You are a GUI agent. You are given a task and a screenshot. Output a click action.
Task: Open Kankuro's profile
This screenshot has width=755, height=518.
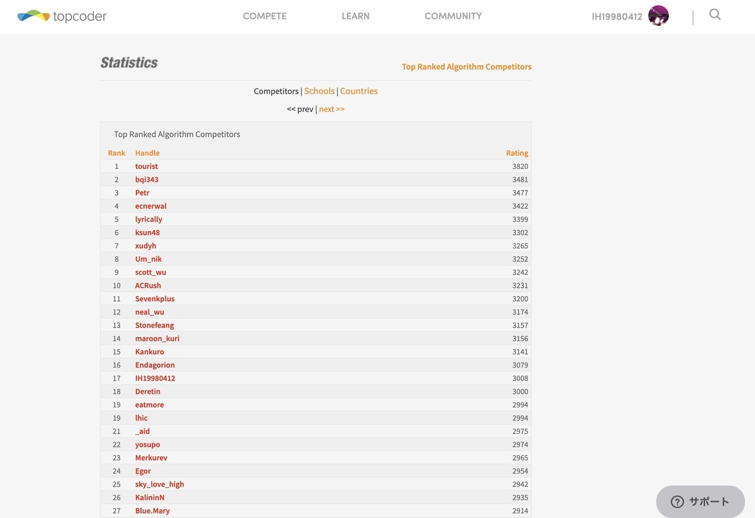tap(150, 351)
